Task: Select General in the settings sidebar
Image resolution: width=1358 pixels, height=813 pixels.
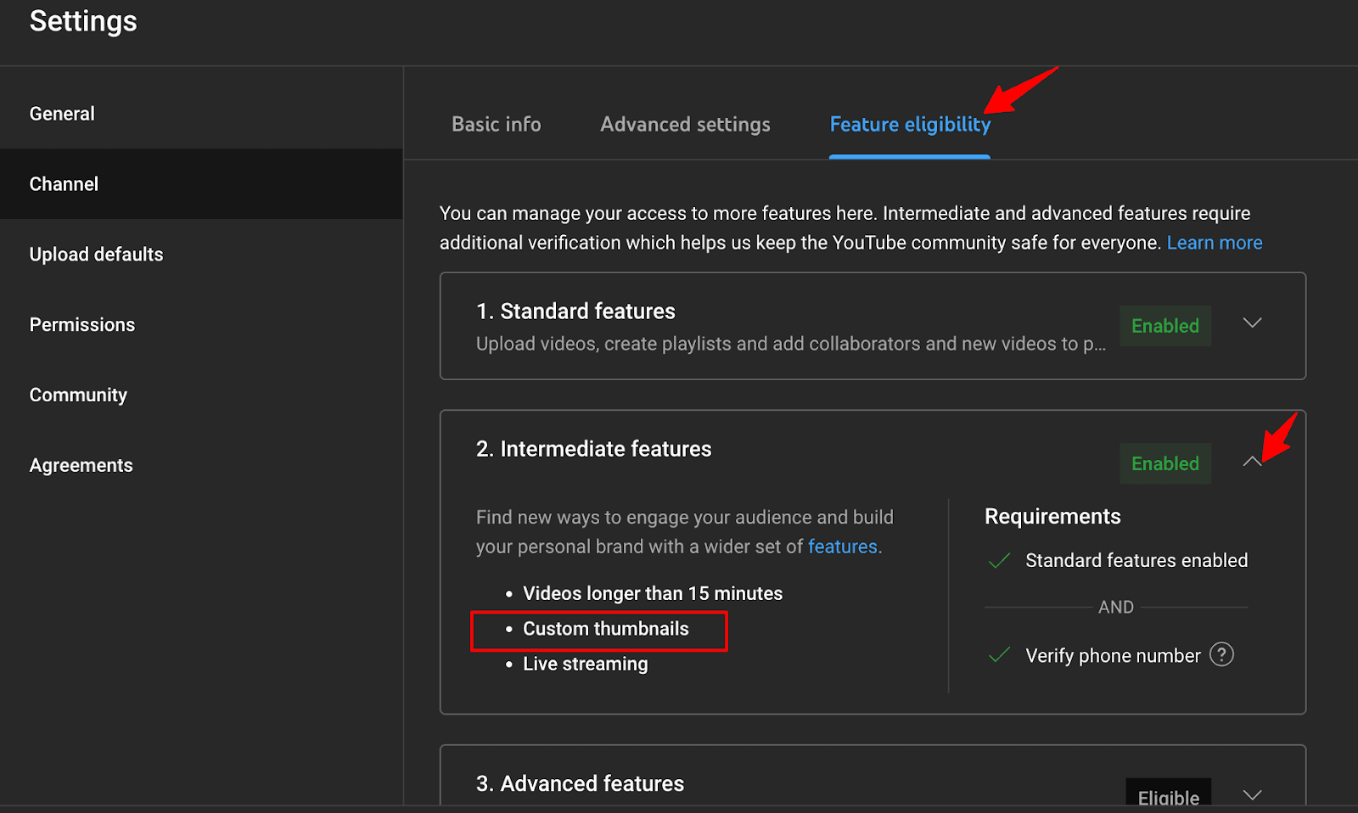Action: coord(61,113)
